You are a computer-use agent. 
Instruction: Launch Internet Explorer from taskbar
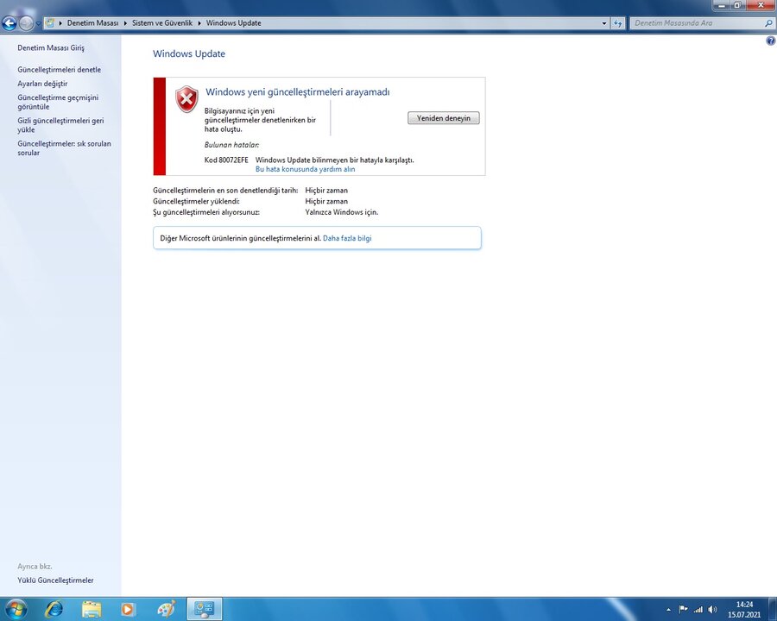click(54, 609)
